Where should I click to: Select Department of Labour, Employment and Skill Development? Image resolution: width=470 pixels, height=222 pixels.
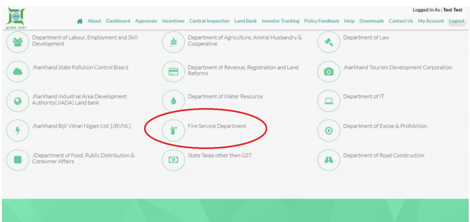(85, 41)
